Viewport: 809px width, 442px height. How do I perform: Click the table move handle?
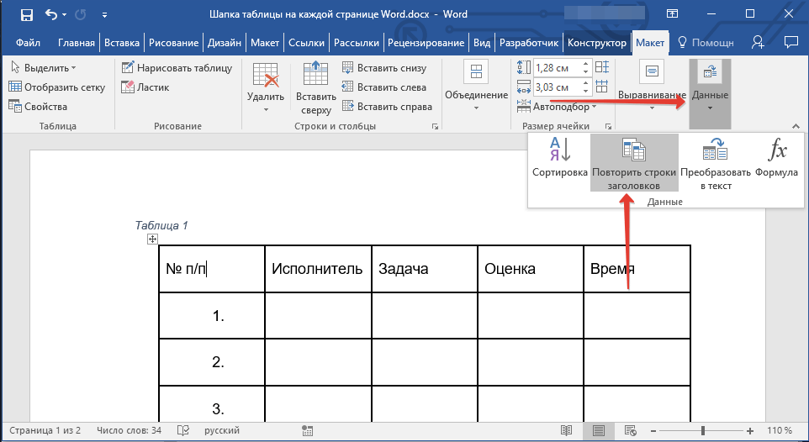152,239
